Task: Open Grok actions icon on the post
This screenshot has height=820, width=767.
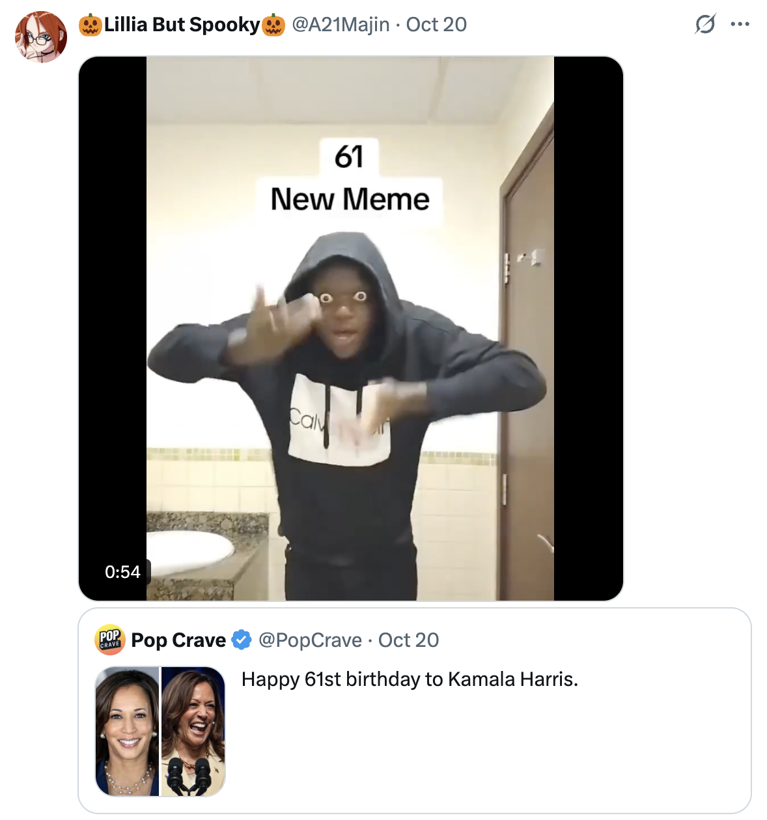Action: coord(705,25)
